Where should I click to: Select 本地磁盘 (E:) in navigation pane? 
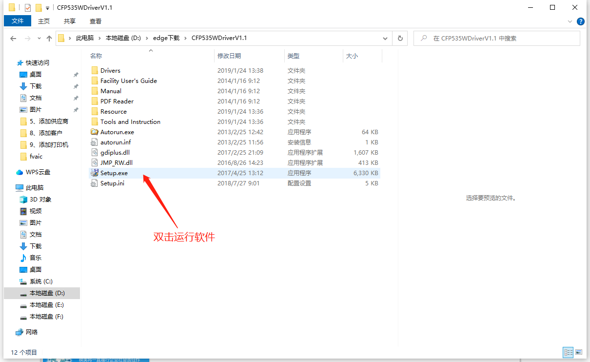click(x=46, y=305)
